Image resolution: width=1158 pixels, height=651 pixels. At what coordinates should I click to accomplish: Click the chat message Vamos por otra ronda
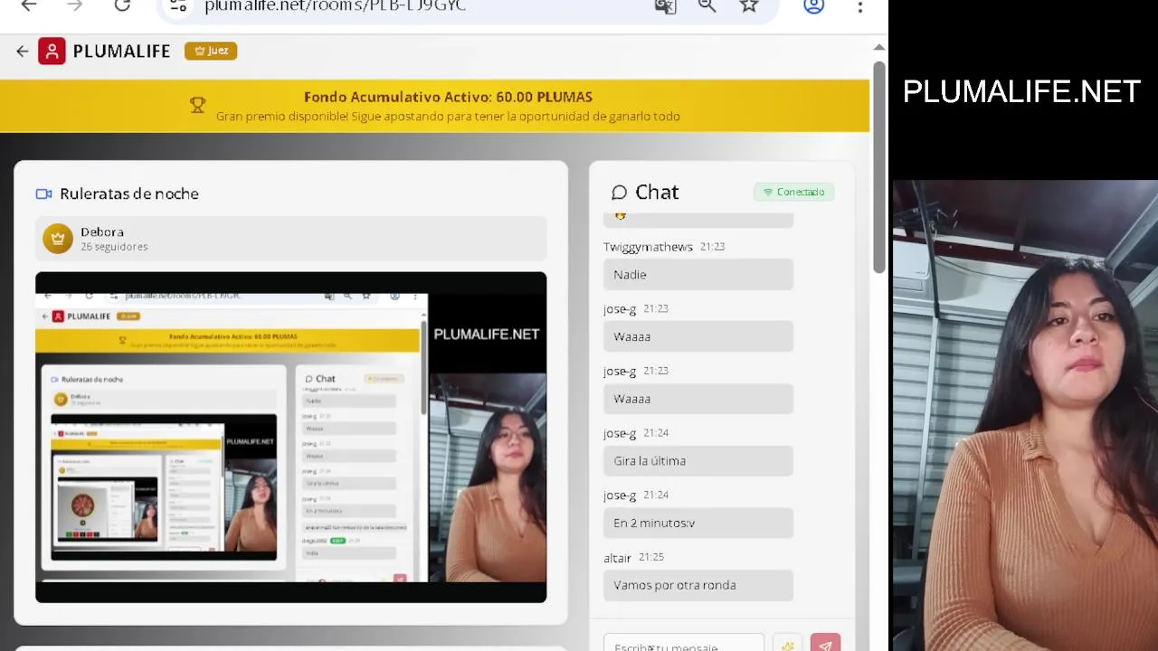click(698, 585)
